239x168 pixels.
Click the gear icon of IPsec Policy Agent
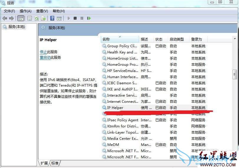click(x=104, y=120)
